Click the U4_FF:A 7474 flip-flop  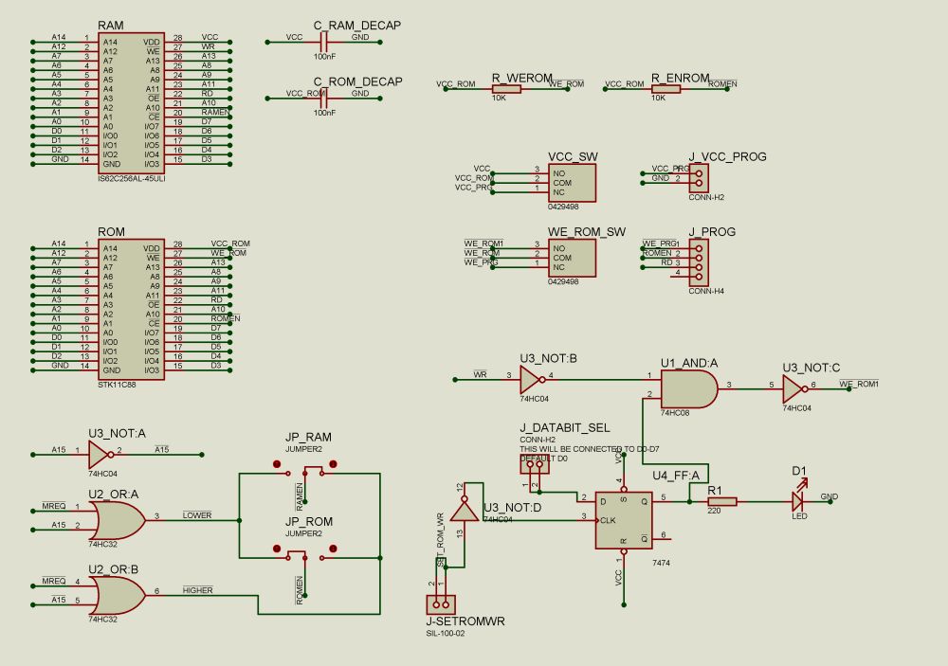click(x=623, y=518)
